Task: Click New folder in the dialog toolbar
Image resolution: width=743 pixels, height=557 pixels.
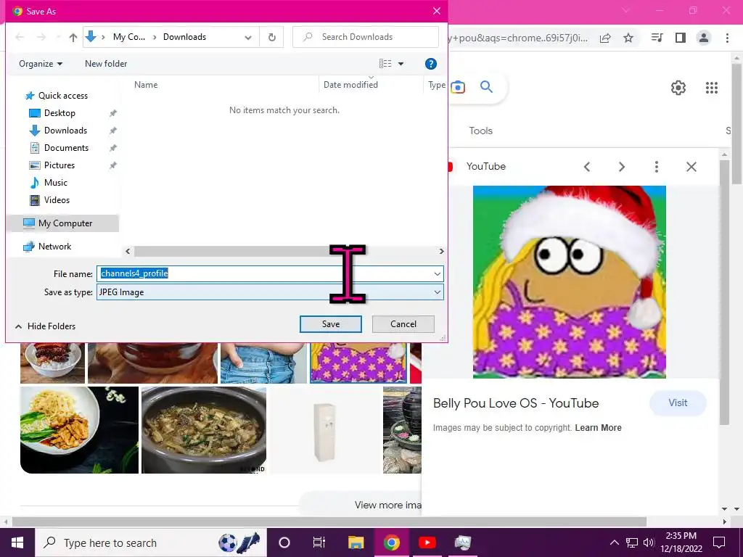Action: click(106, 64)
